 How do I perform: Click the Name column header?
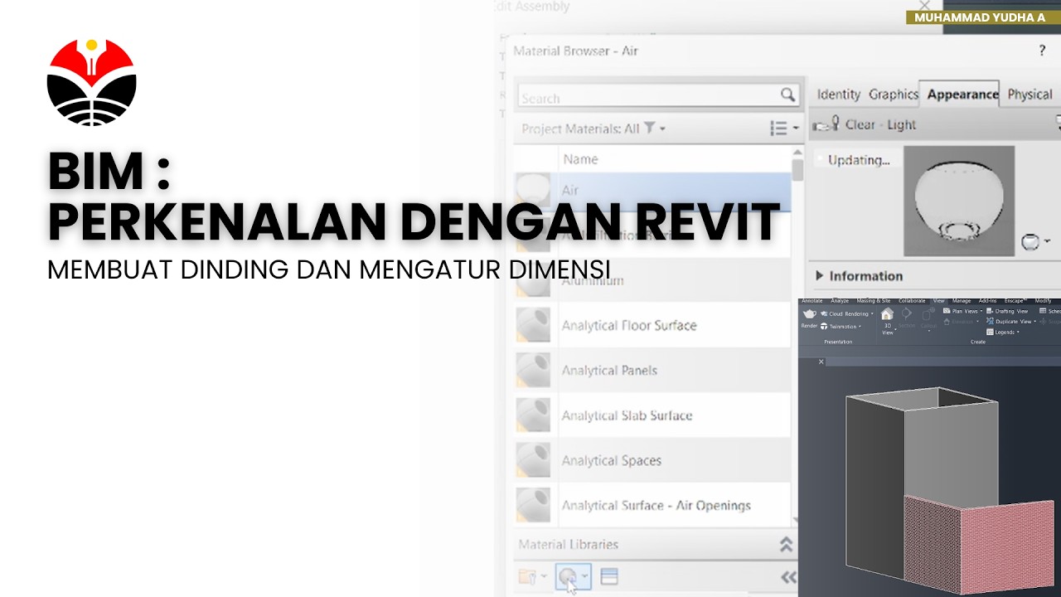(x=580, y=159)
